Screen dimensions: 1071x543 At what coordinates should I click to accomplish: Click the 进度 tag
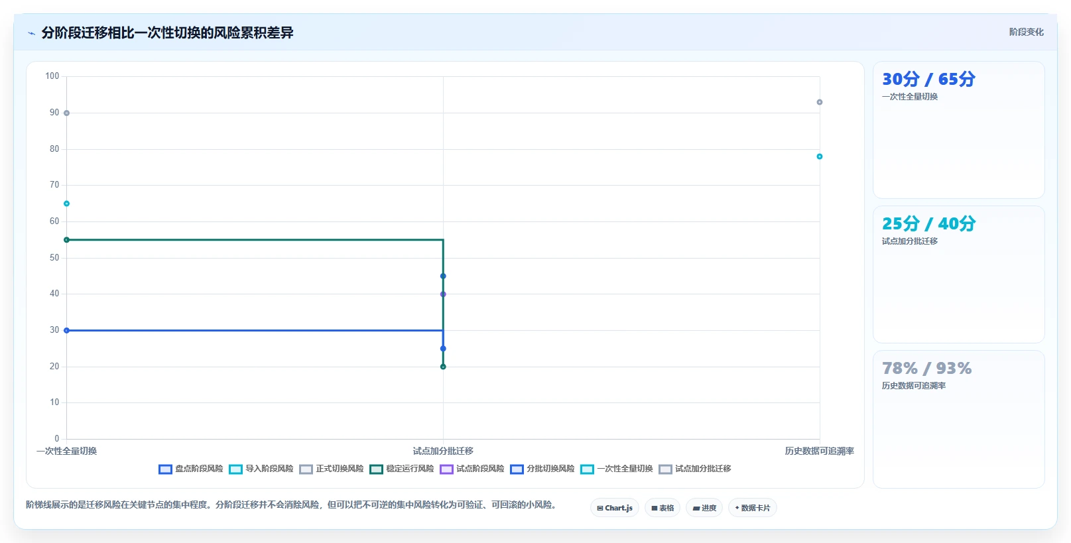[704, 508]
